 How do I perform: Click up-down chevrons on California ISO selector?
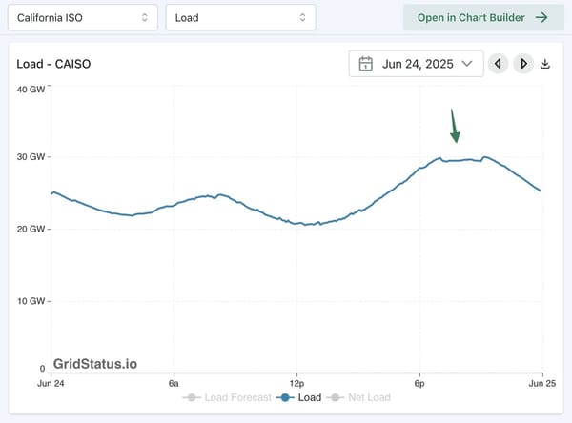[144, 17]
